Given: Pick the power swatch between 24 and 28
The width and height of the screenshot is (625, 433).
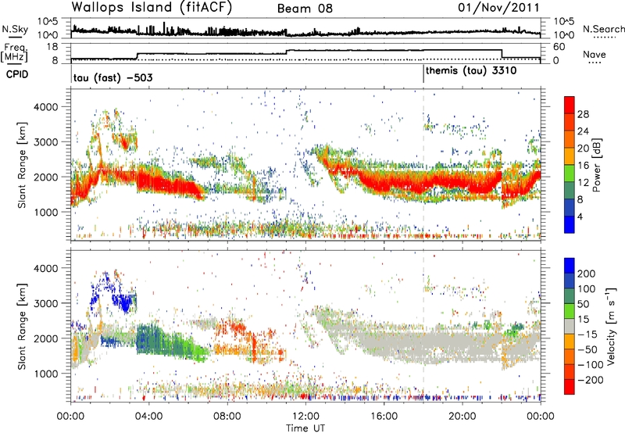Looking at the screenshot, I should tap(570, 122).
